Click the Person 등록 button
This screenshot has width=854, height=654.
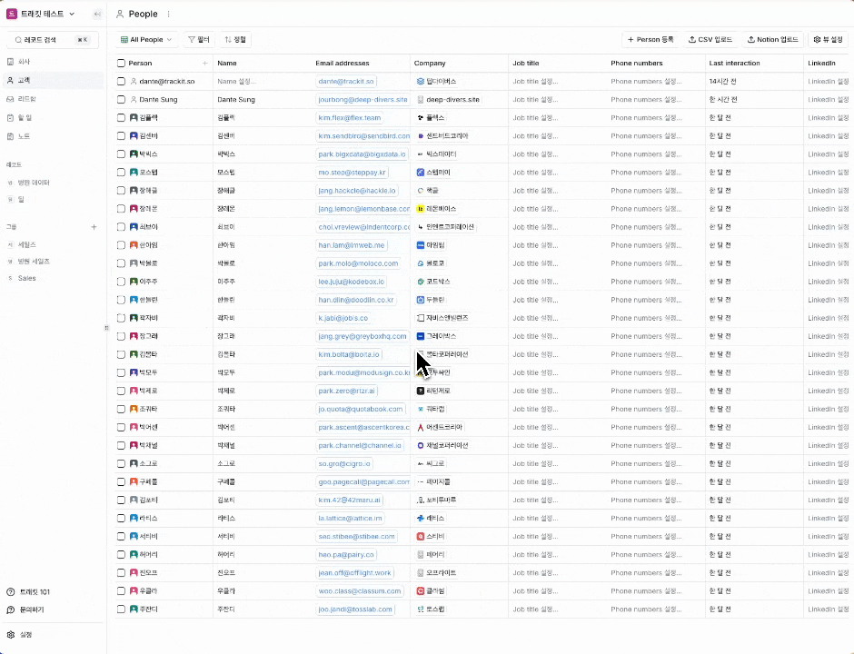[650, 40]
